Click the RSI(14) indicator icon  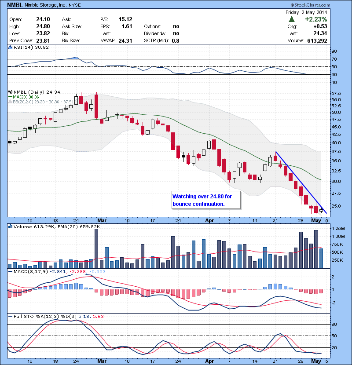click(x=10, y=47)
